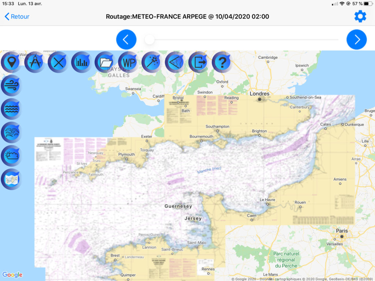The image size is (375, 281).
Task: Tap the Southampton label on map
Action: [218, 127]
